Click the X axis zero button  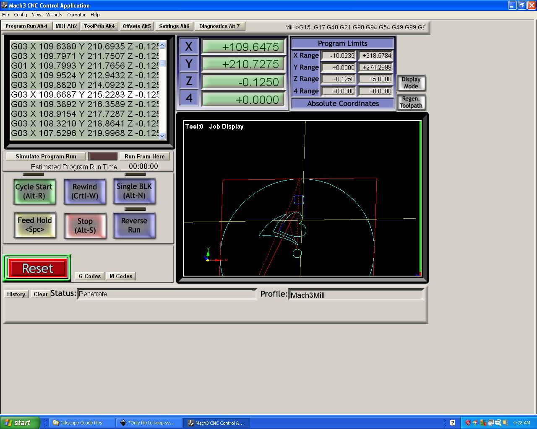coord(189,47)
